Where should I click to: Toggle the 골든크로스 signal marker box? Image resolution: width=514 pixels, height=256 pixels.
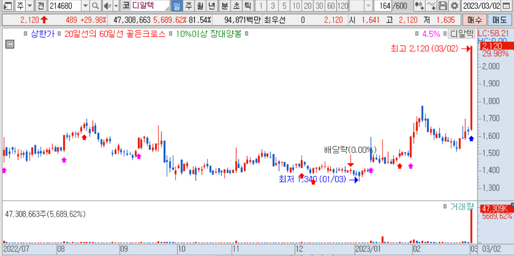click(x=60, y=34)
